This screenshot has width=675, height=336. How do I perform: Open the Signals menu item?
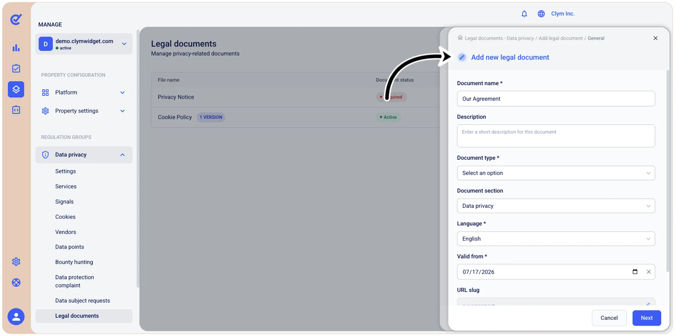[64, 202]
